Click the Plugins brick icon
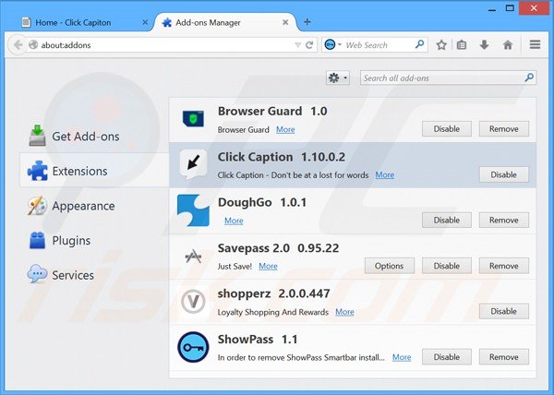The width and height of the screenshot is (554, 395). point(37,240)
